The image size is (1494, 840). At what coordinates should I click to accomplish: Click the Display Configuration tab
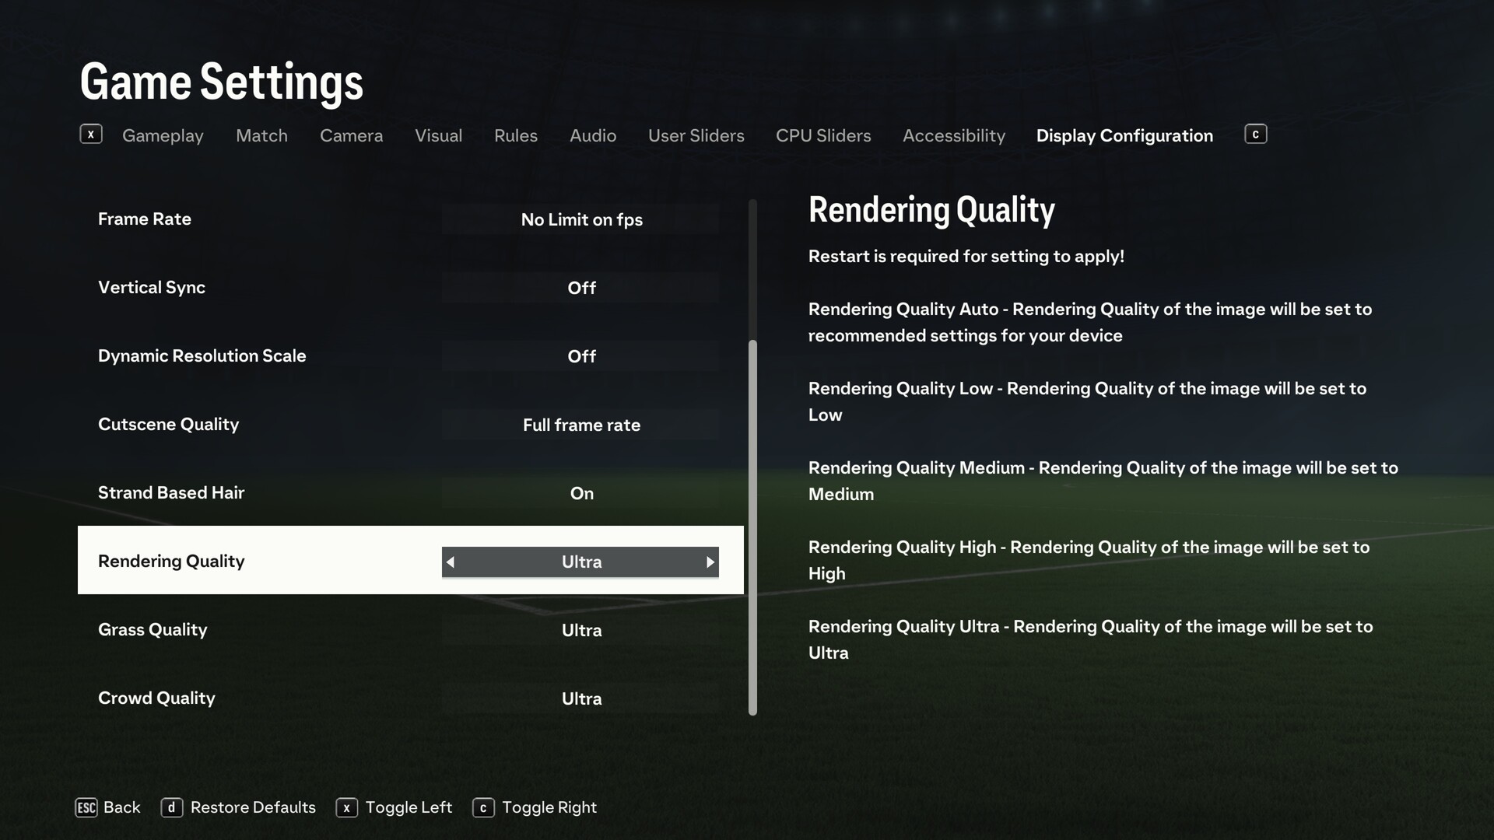click(1124, 135)
